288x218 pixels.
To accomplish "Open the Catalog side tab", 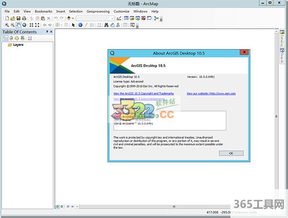I will pyautogui.click(x=282, y=39).
